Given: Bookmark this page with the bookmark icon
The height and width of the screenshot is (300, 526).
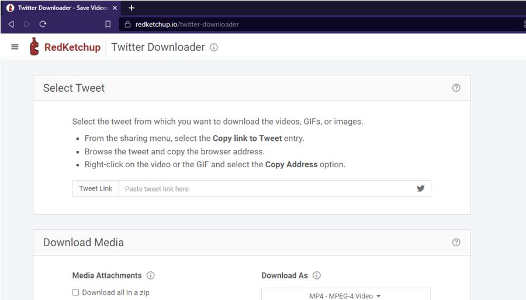Looking at the screenshot, I should [x=108, y=24].
